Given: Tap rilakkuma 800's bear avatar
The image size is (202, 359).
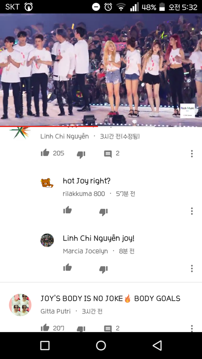Looking at the screenshot, I should click(47, 183).
